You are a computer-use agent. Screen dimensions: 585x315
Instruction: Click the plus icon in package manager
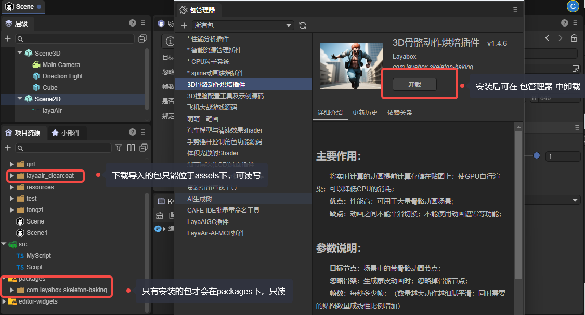[184, 25]
